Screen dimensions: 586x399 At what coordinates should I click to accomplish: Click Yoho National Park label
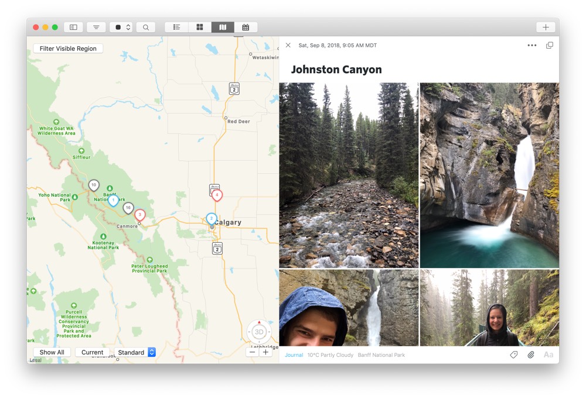(x=54, y=197)
